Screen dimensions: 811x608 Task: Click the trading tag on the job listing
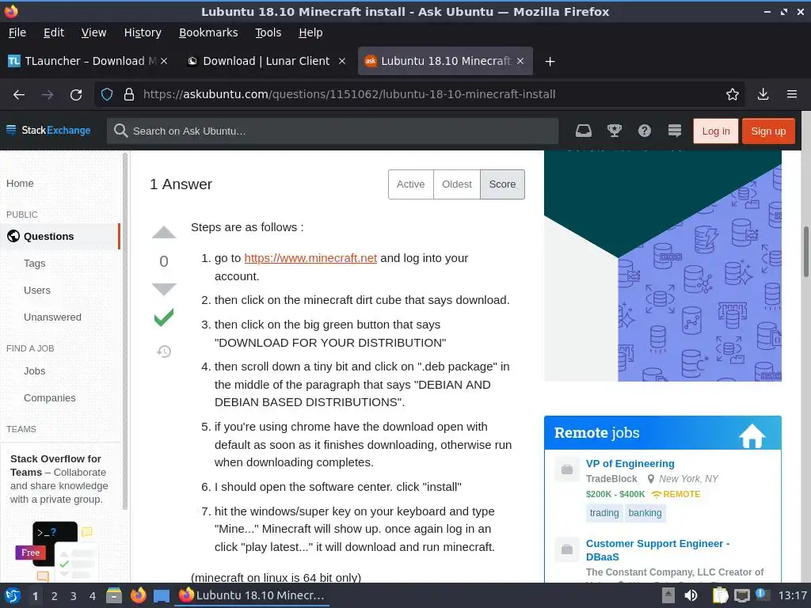coord(604,513)
